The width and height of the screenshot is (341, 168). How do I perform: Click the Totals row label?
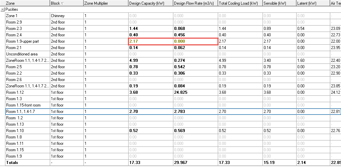tap(12, 163)
